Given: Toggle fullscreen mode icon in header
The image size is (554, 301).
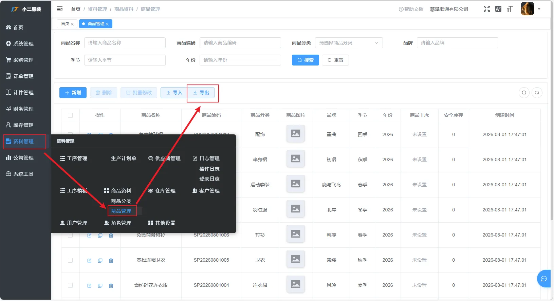Looking at the screenshot, I should [487, 9].
